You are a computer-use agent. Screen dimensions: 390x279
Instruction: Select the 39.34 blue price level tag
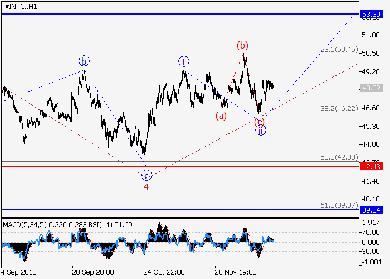click(x=367, y=210)
